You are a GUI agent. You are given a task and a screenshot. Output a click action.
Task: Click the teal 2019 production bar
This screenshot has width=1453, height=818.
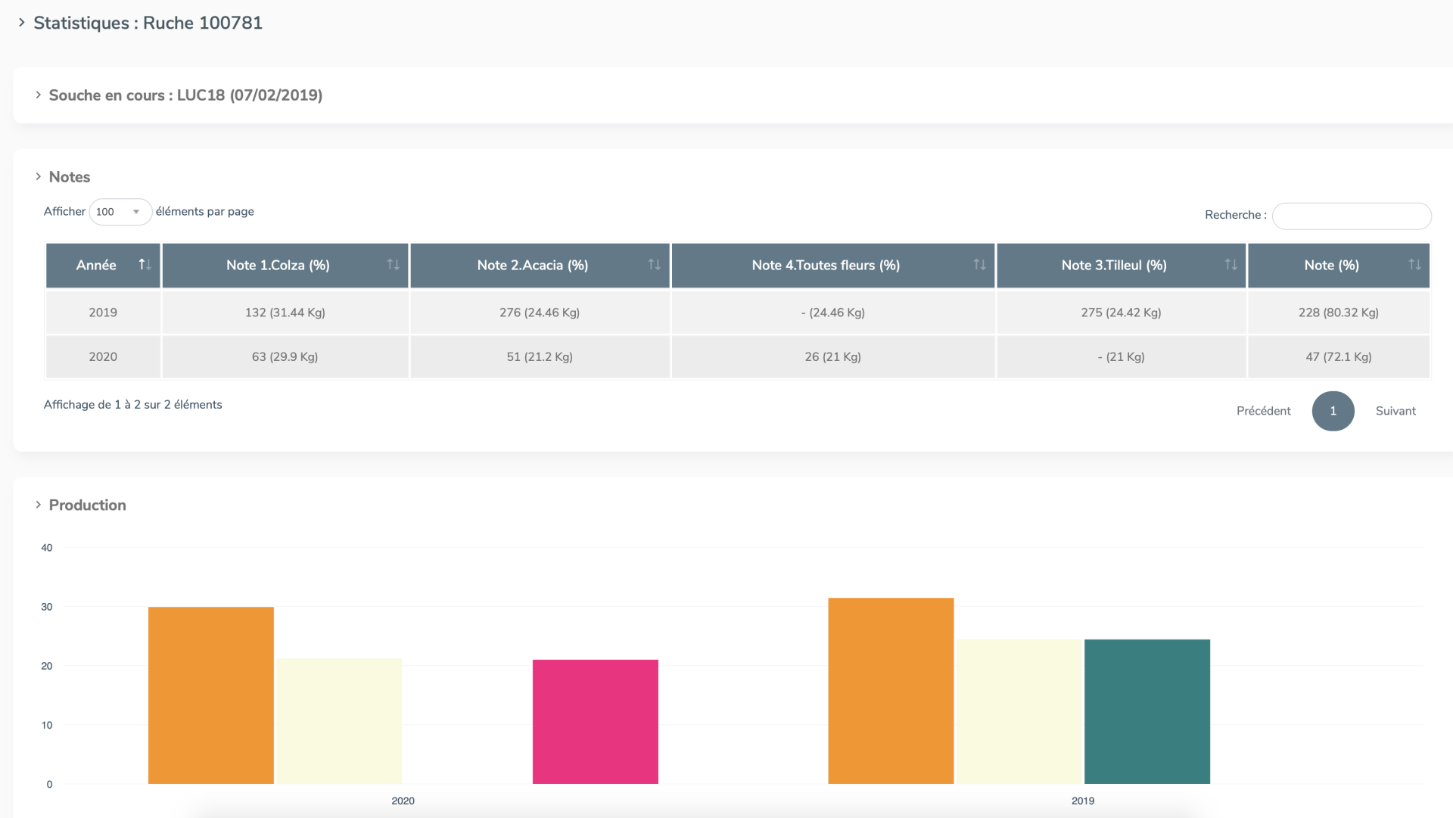coord(1147,711)
